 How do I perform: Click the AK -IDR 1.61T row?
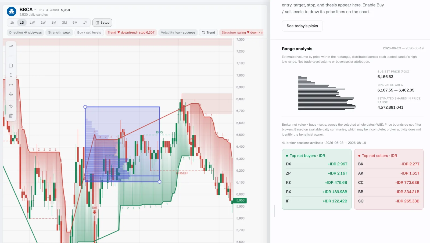click(389, 173)
